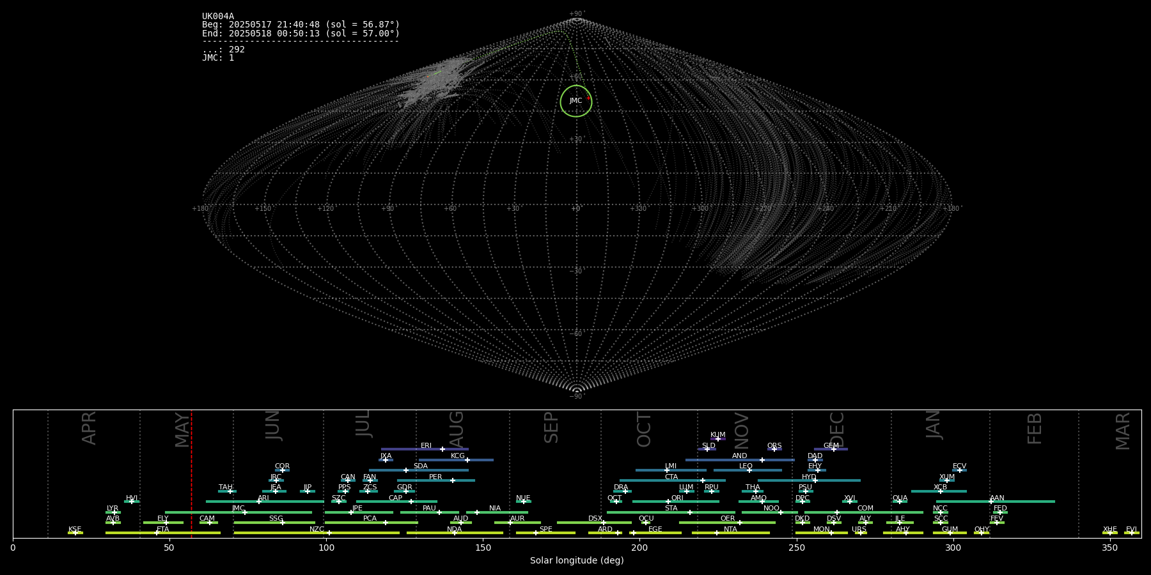Click the MAY month label
The height and width of the screenshot is (575, 1151).
[x=182, y=430]
